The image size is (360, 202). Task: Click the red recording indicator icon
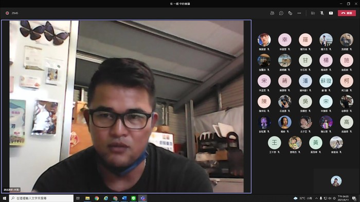click(7, 13)
